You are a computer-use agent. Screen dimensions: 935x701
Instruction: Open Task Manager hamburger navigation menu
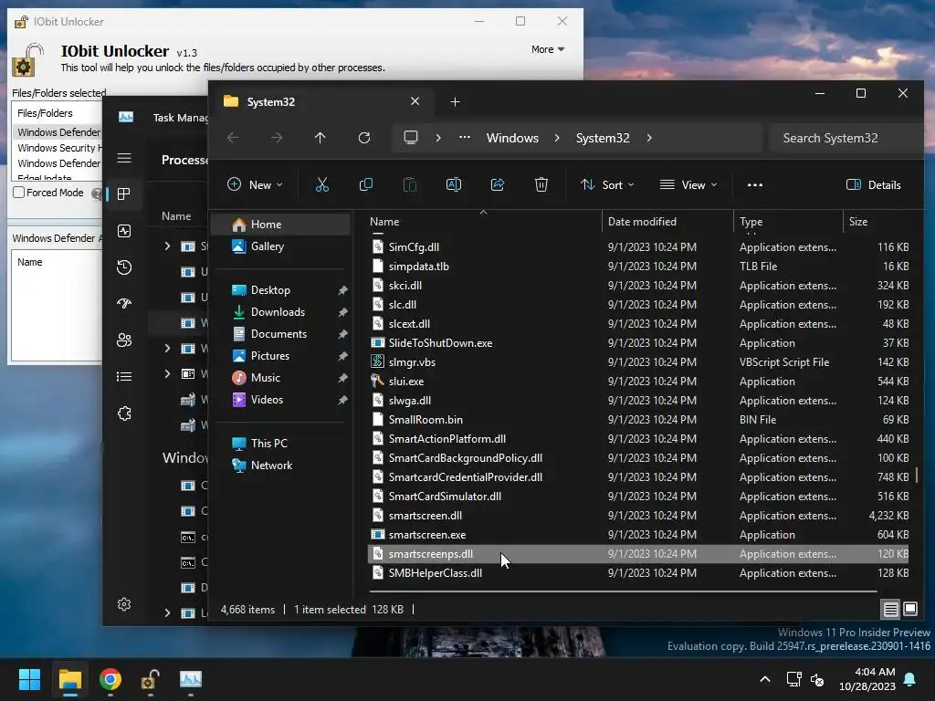click(124, 158)
